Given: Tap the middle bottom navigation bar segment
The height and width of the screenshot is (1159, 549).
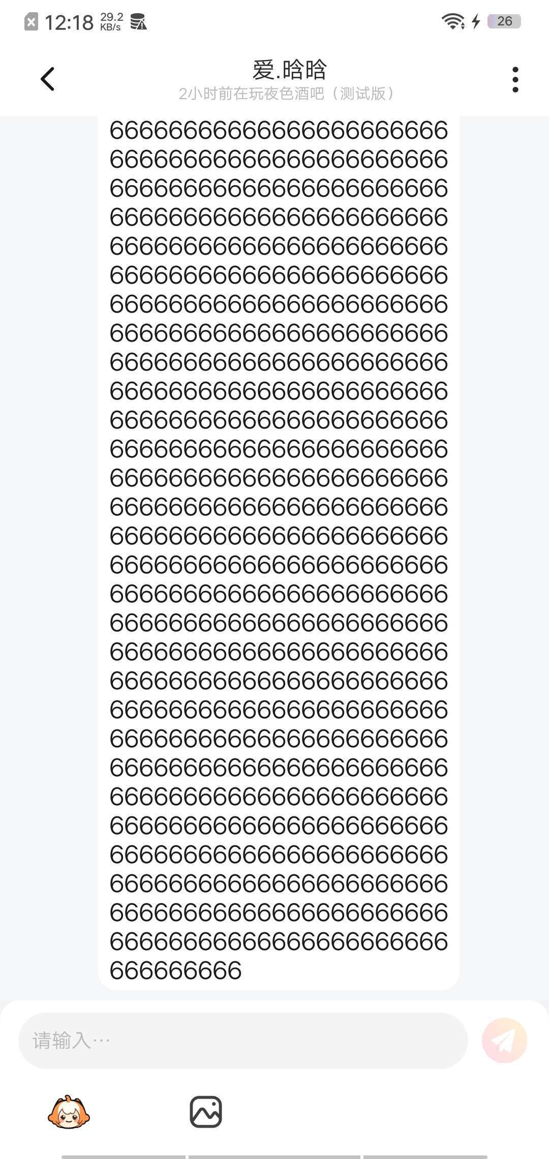Looking at the screenshot, I should pos(274,1156).
